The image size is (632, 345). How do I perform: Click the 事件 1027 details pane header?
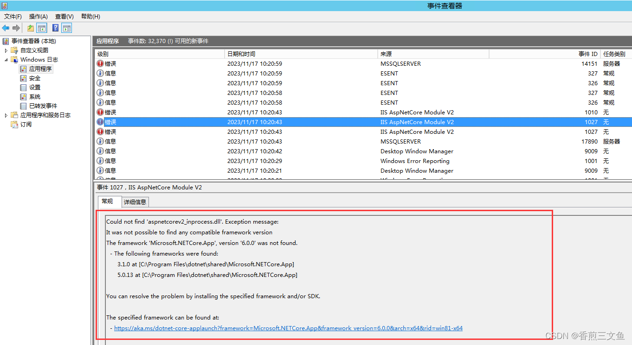coord(149,188)
